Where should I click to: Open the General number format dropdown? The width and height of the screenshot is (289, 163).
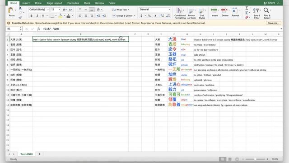(169, 10)
